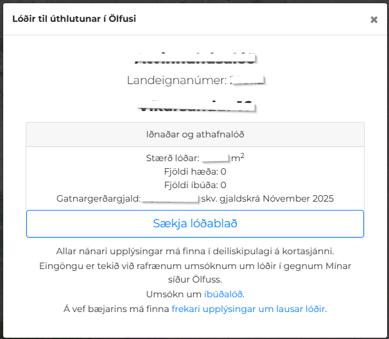Screen dimensions: 389x339
Task: Click the Landeignanúmer label
Action: pyautogui.click(x=177, y=81)
